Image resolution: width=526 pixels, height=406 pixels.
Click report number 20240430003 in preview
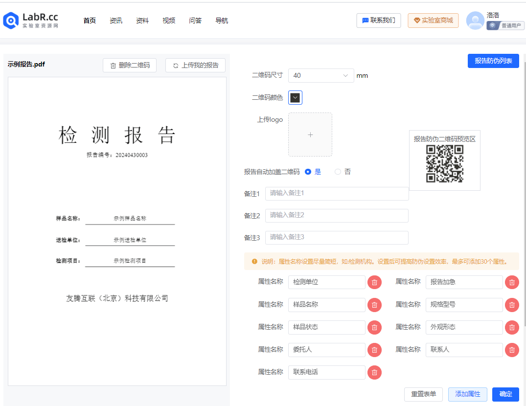[132, 155]
